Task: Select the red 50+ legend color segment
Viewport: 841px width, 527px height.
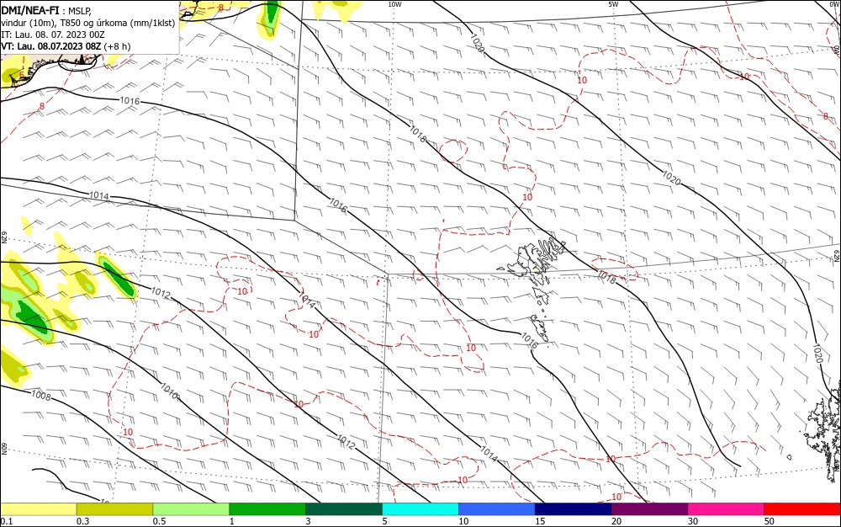Action: (802, 509)
